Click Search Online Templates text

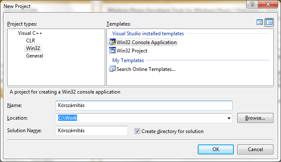point(146,69)
